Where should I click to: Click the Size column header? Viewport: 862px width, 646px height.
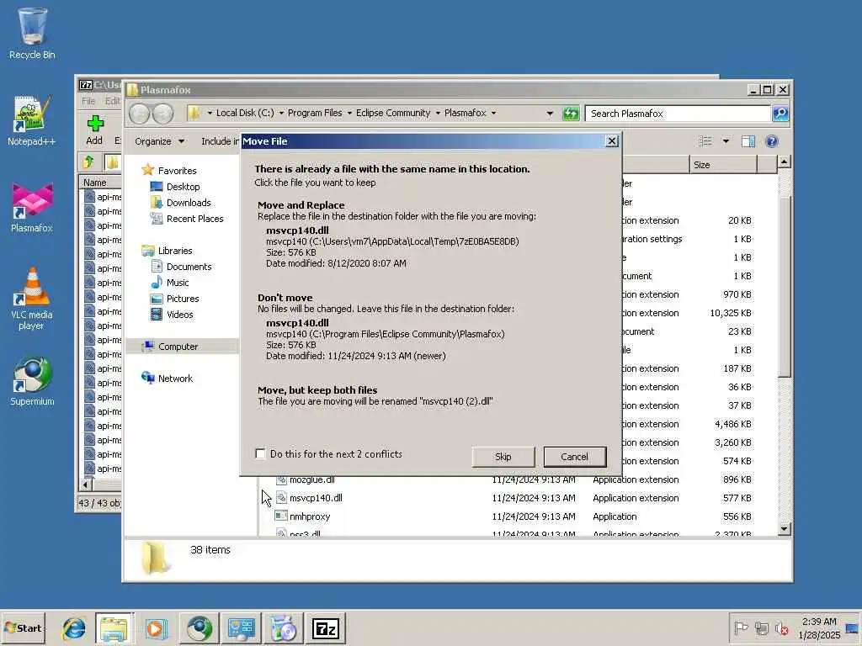[x=723, y=164]
